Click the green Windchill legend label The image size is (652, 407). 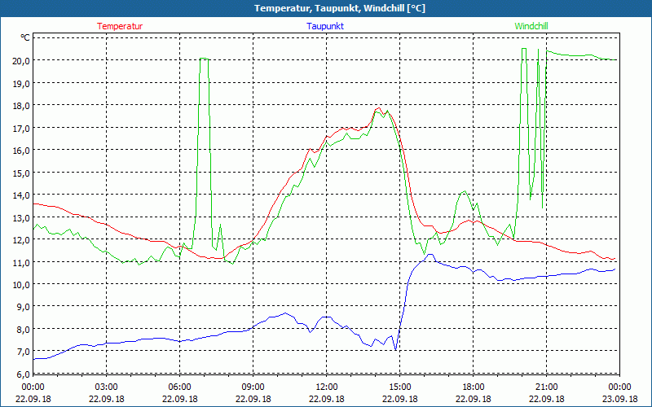(531, 26)
